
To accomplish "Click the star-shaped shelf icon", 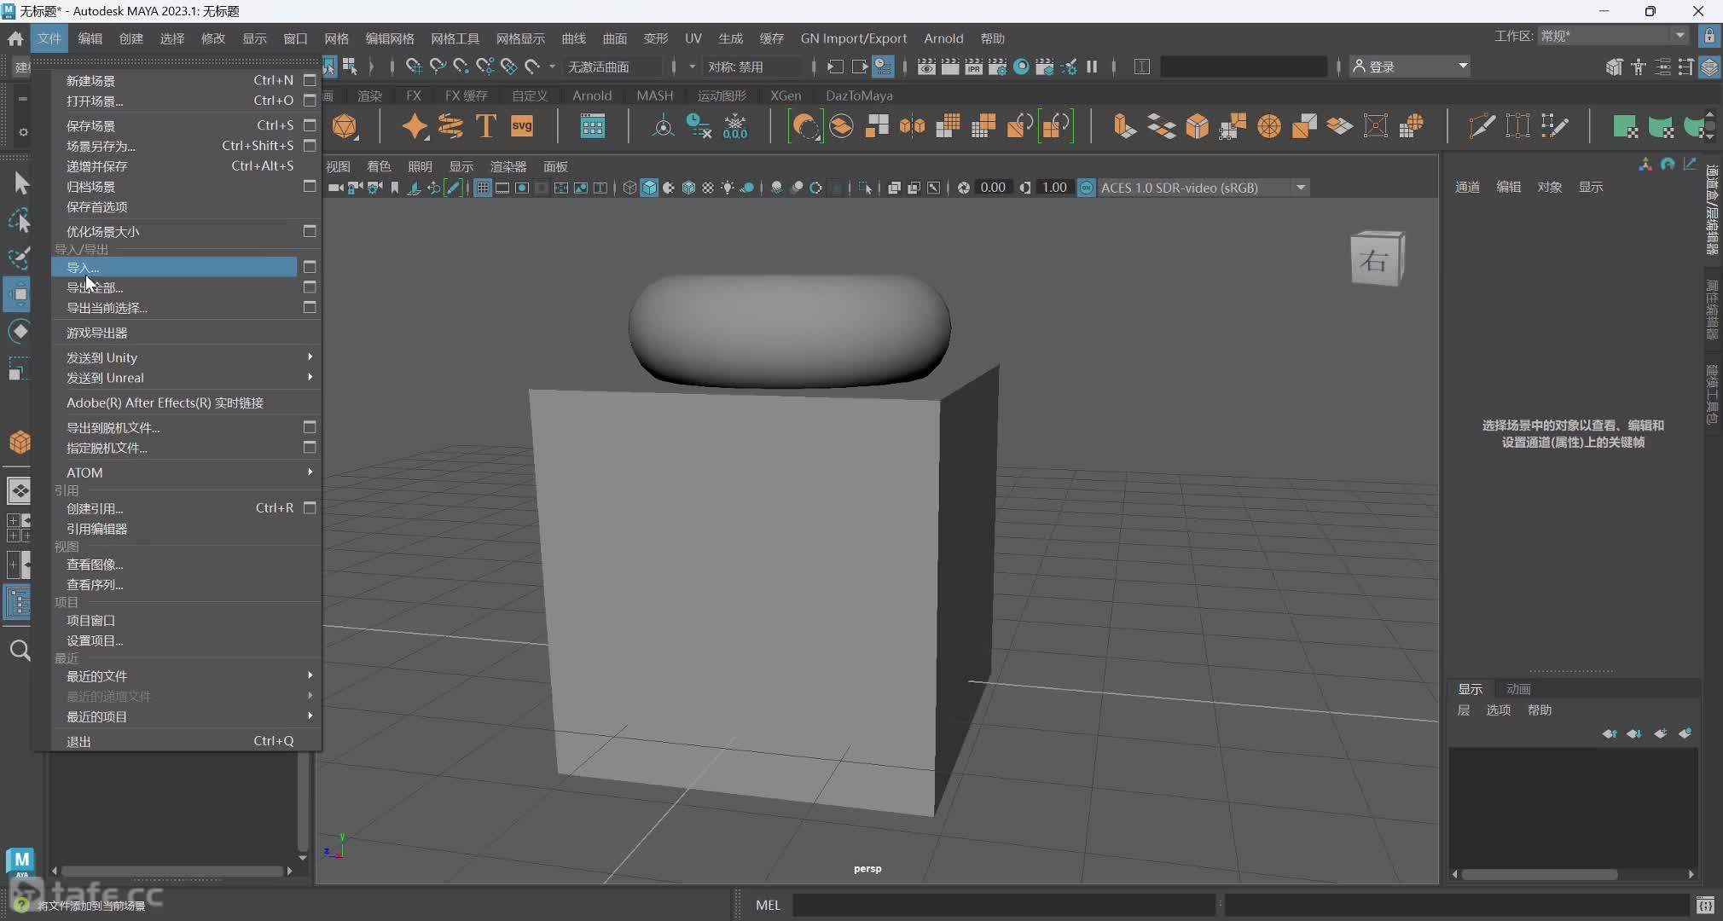I will click(415, 126).
